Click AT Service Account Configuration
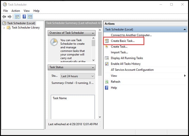The image size is (189, 136). click(132, 70)
